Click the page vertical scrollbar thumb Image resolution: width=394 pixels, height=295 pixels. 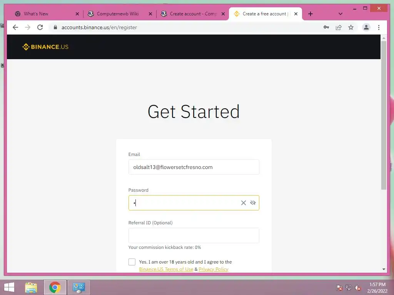click(384, 115)
